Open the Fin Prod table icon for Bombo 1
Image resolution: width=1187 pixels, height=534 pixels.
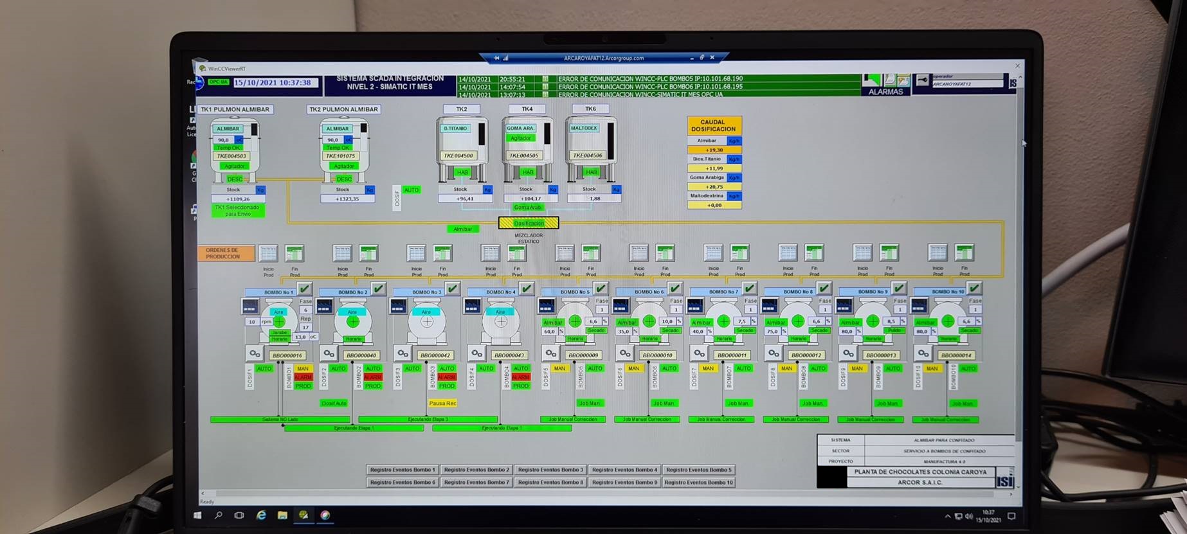point(294,253)
